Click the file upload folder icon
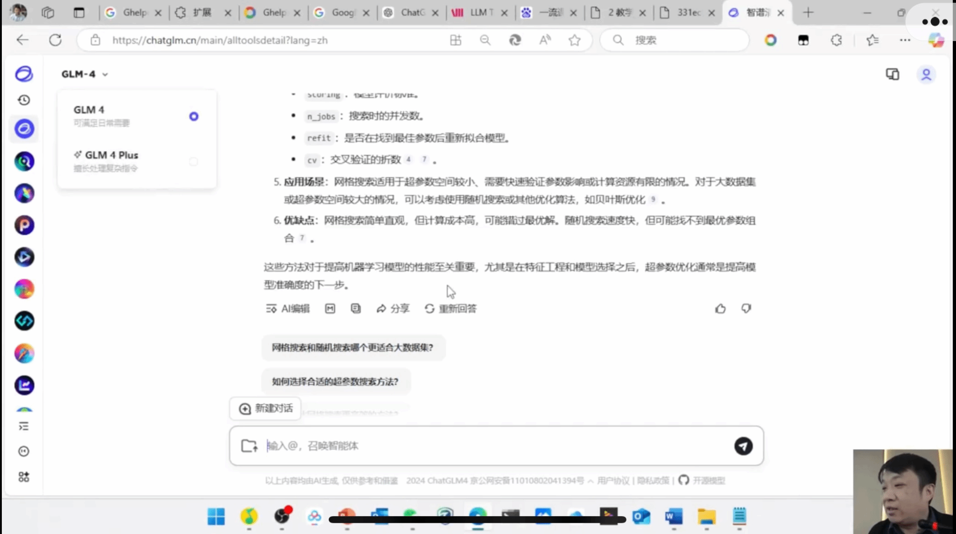Image resolution: width=956 pixels, height=534 pixels. coord(249,446)
